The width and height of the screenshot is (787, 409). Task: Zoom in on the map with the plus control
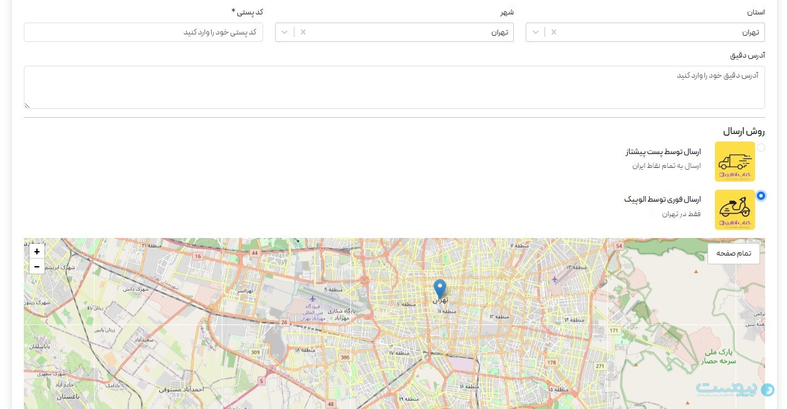[x=36, y=251]
